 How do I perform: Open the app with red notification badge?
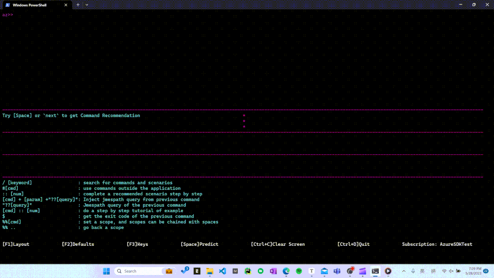350,271
